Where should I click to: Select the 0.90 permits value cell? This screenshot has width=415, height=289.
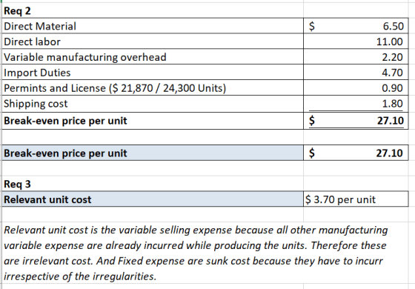pos(356,88)
